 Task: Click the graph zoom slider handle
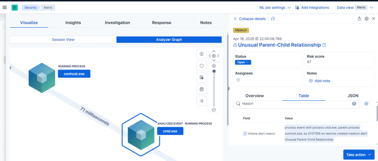click(x=214, y=71)
